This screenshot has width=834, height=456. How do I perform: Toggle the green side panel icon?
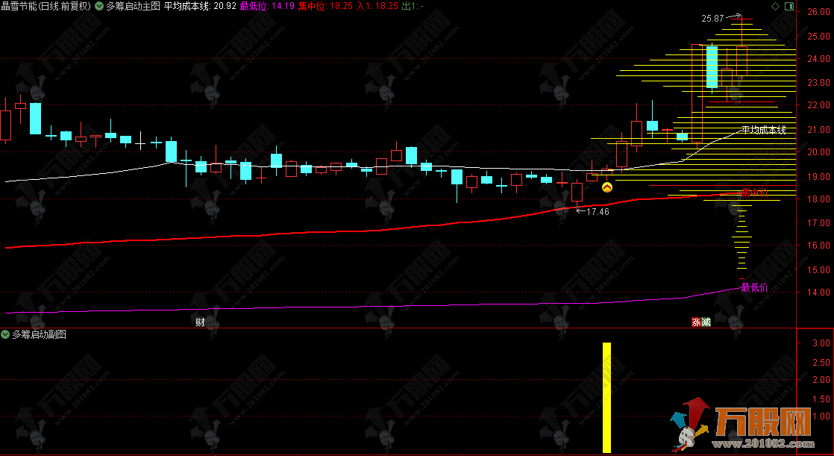(x=789, y=7)
